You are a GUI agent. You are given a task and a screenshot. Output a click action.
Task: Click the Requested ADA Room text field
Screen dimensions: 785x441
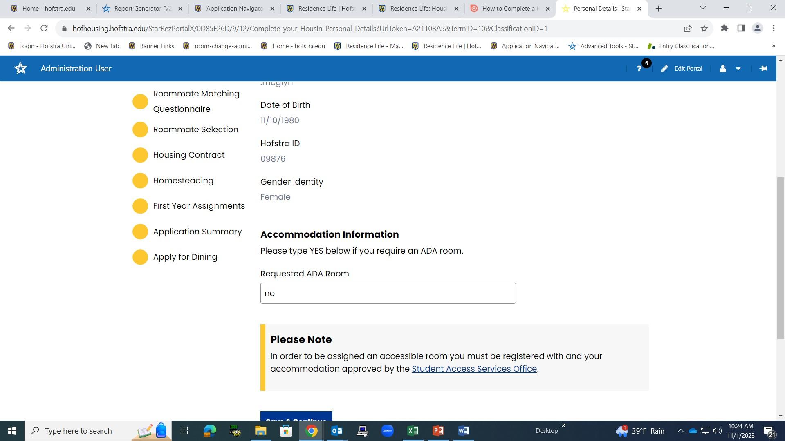click(x=388, y=293)
